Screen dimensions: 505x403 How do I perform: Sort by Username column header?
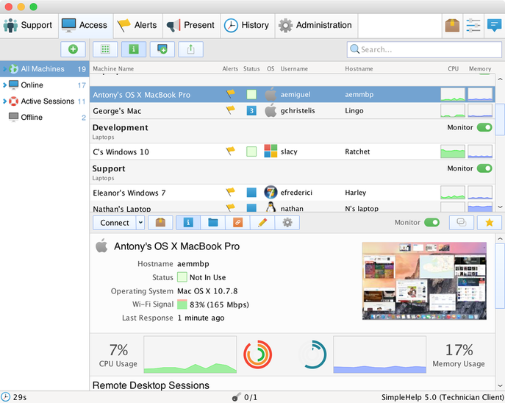[x=294, y=68]
